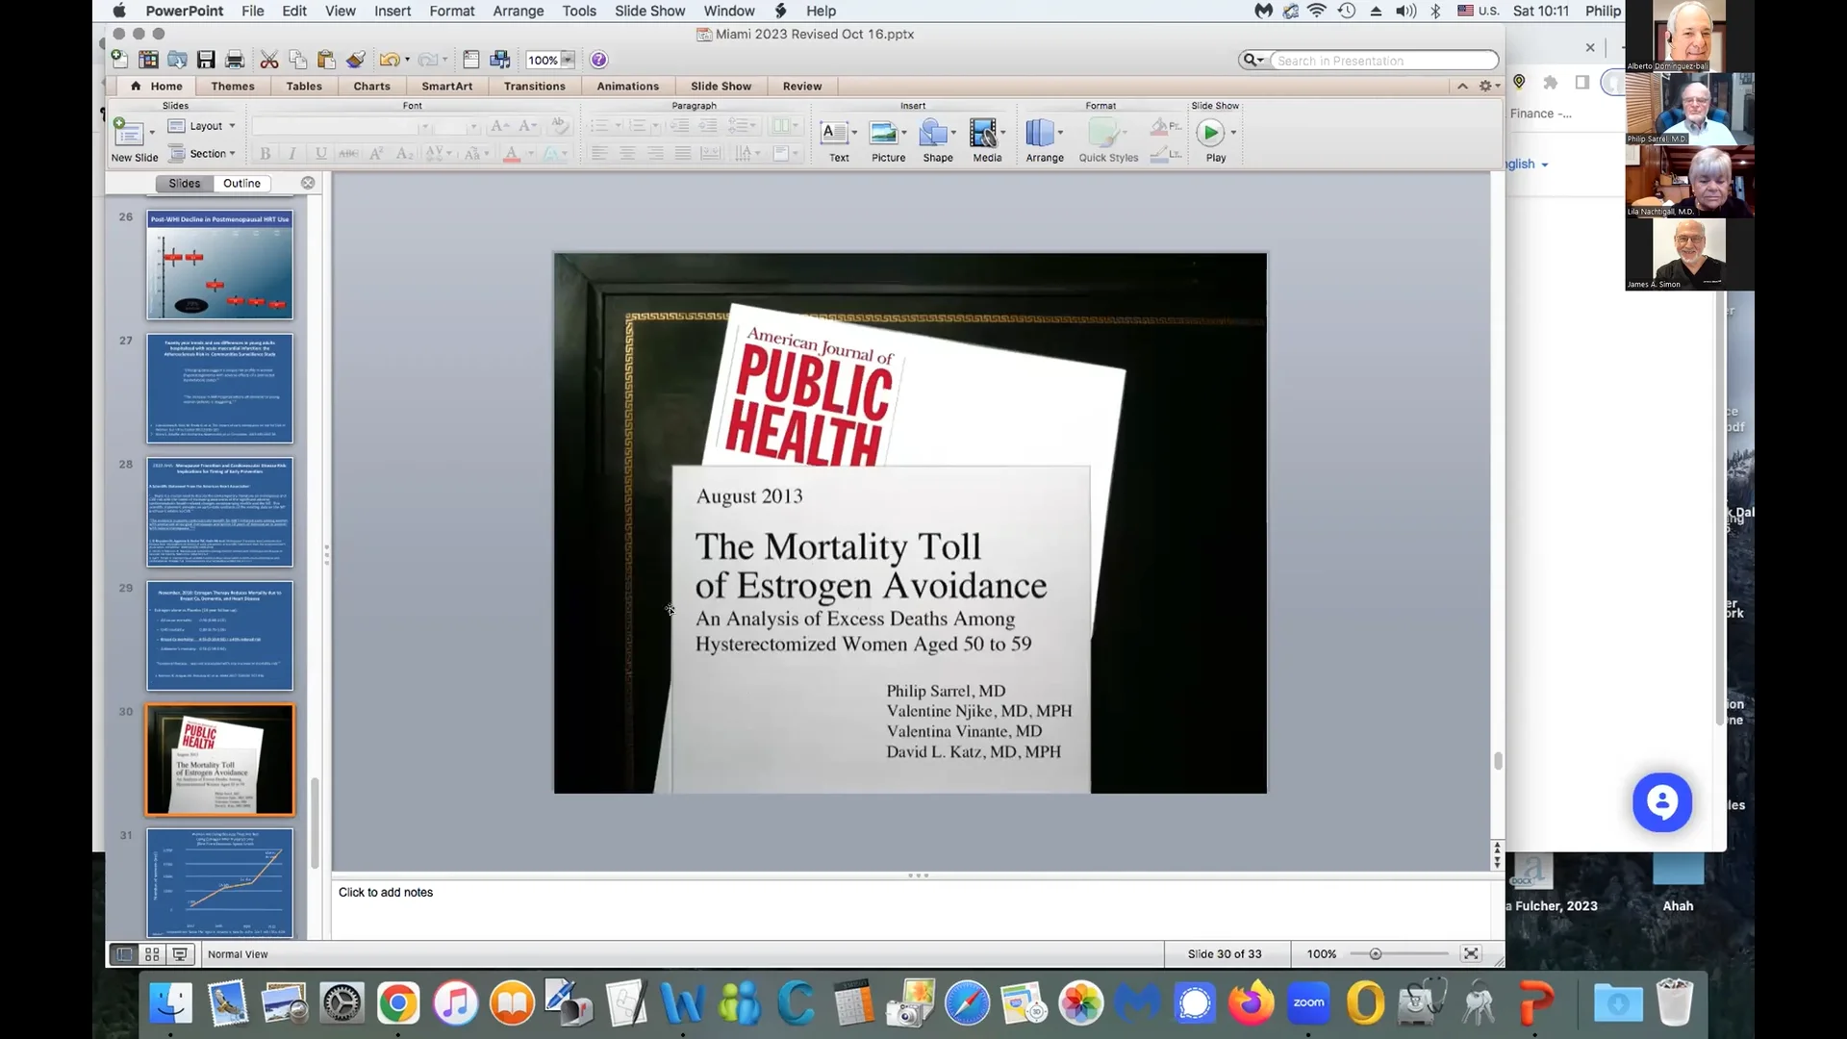Open the Play slide show dropdown arrow
1847x1039 pixels.
1233,133
